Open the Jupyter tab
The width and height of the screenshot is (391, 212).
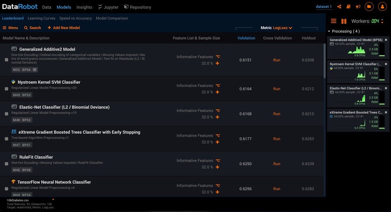108,7
